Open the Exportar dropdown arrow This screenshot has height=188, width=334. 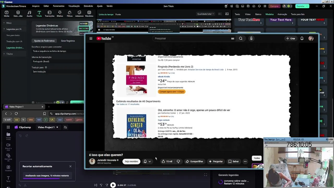point(307,6)
